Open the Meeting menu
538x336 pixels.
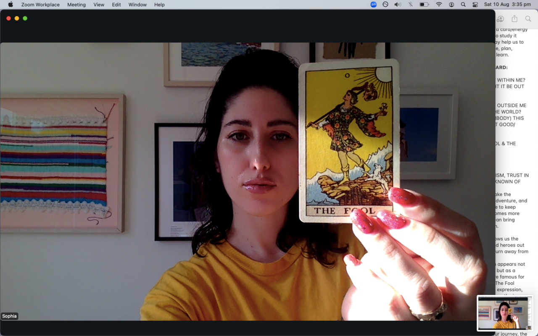76,5
